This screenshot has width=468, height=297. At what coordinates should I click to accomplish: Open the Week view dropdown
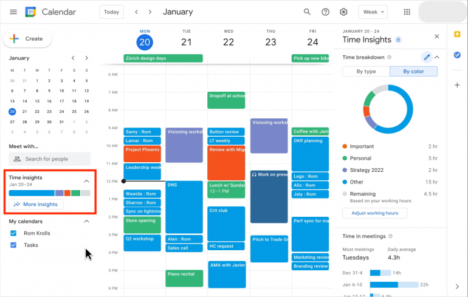click(373, 12)
